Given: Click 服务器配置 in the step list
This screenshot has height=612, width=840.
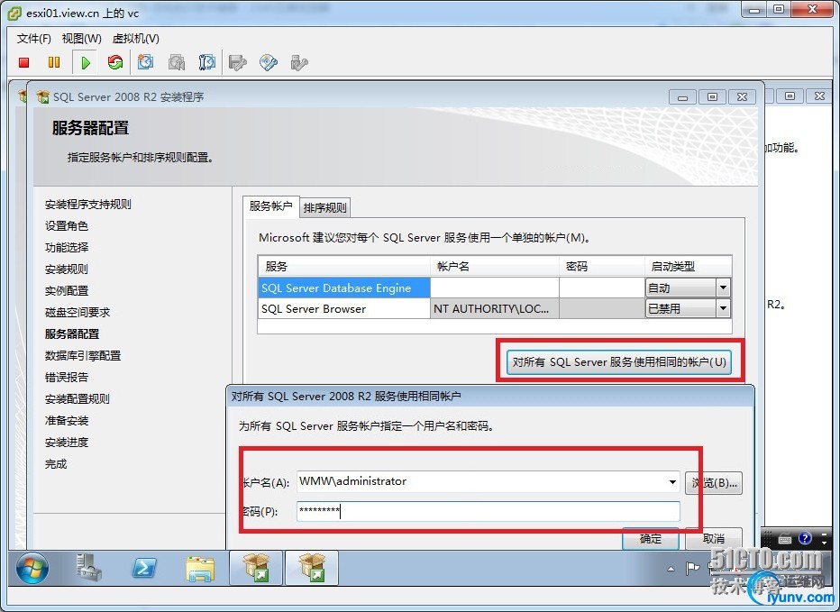Looking at the screenshot, I should 72,333.
